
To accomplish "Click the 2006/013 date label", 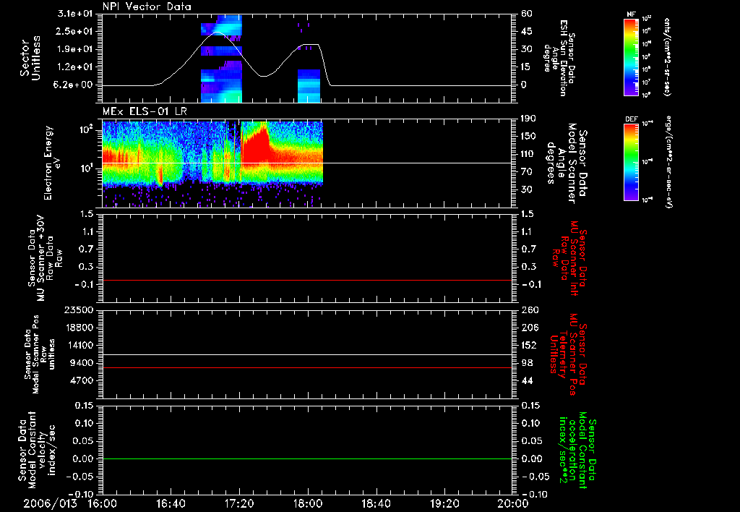I will [x=50, y=503].
